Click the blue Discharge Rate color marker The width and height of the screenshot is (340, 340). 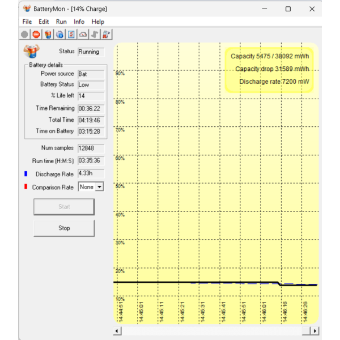[x=26, y=174]
